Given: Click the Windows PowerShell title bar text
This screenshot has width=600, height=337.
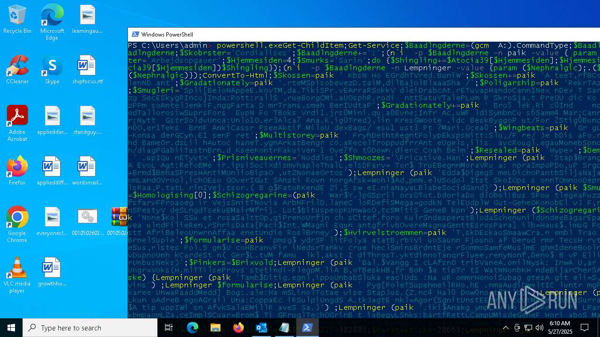Looking at the screenshot, I should 167,34.
